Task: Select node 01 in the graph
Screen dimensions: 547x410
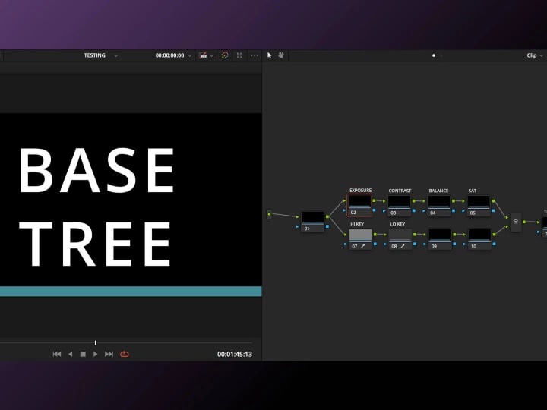Action: [312, 222]
